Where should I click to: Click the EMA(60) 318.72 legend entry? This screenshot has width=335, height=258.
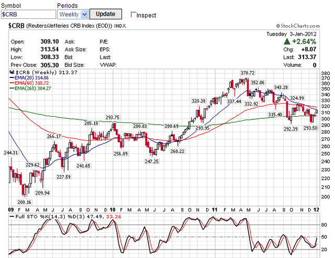pos(29,83)
